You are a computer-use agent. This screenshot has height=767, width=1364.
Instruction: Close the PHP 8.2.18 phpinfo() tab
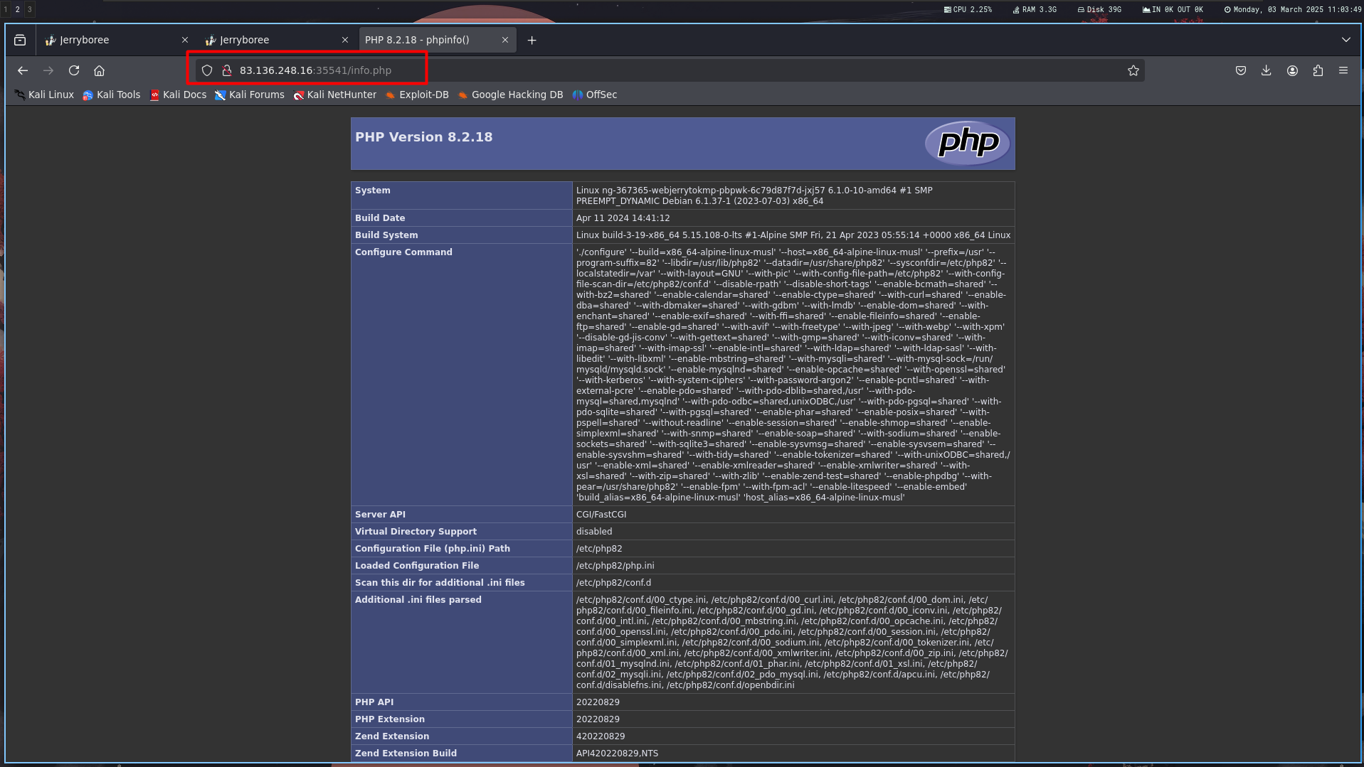505,40
